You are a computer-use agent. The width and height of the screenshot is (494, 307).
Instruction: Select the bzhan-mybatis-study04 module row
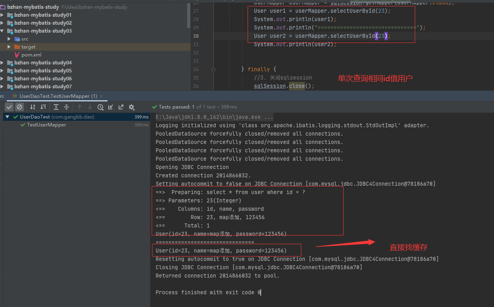point(94,63)
